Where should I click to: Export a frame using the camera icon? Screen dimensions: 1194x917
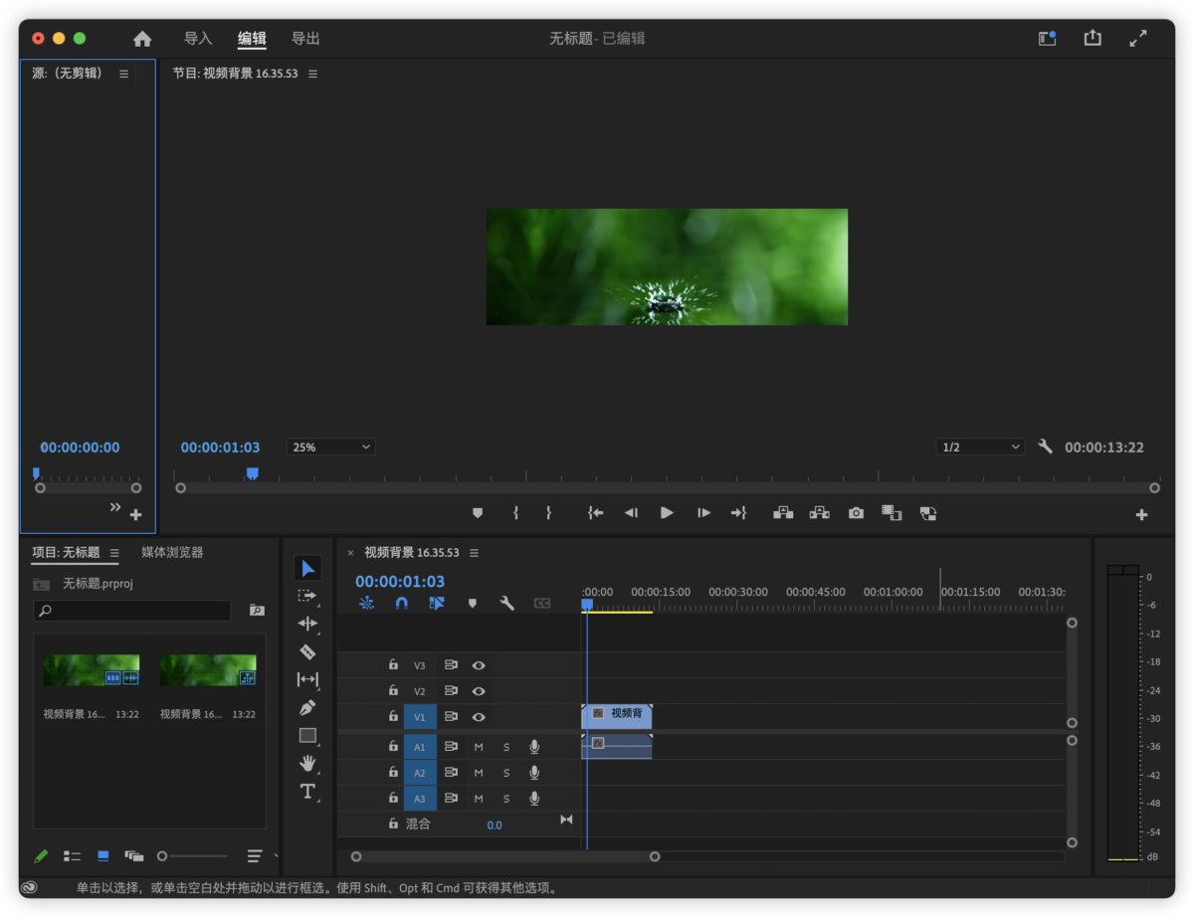tap(855, 512)
